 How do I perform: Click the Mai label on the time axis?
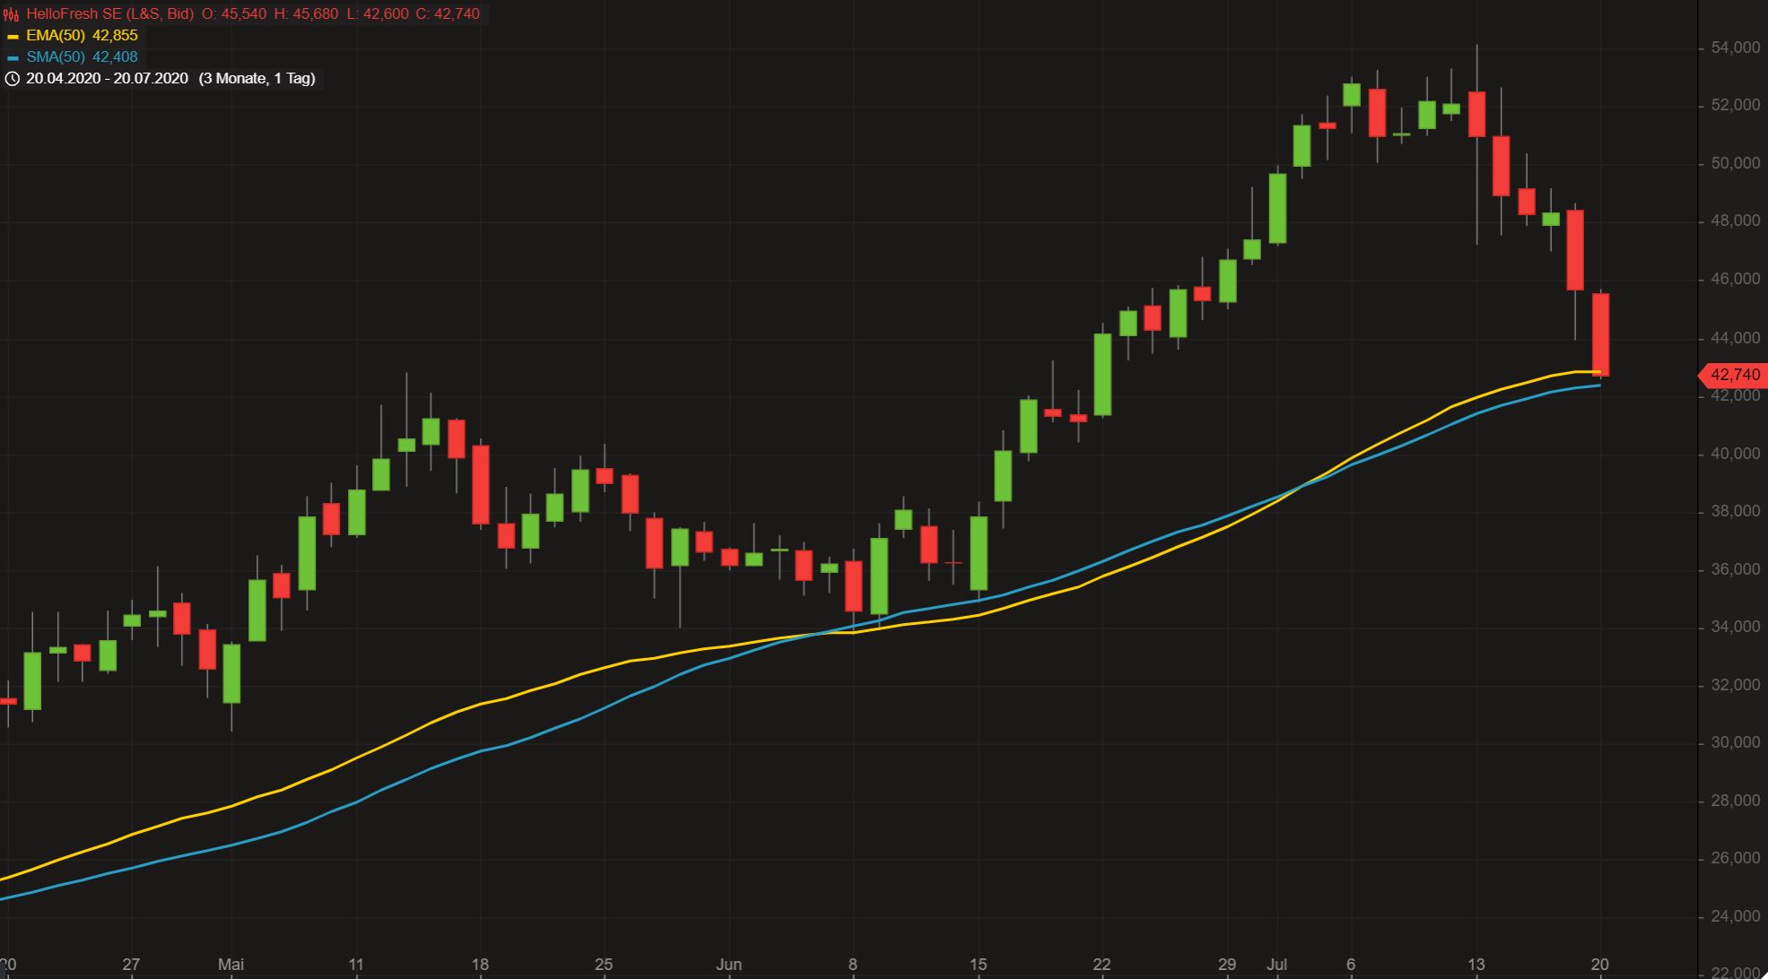tap(231, 965)
